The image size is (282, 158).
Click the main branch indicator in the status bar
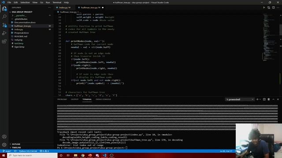click(x=7, y=151)
